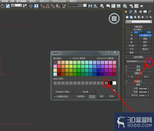
Task: Switch to the Display panel tab
Action: point(145,12)
